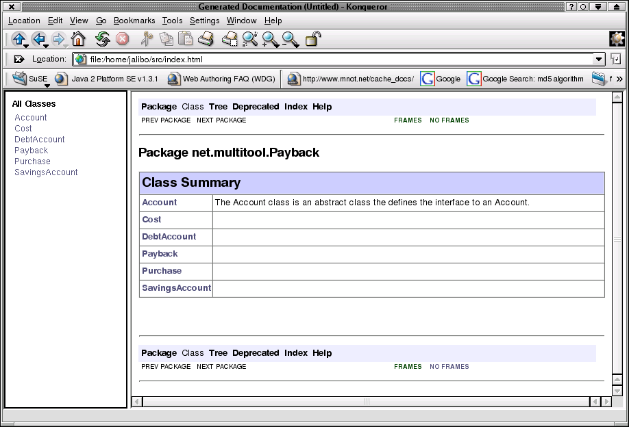Open the Account class link

click(158, 203)
